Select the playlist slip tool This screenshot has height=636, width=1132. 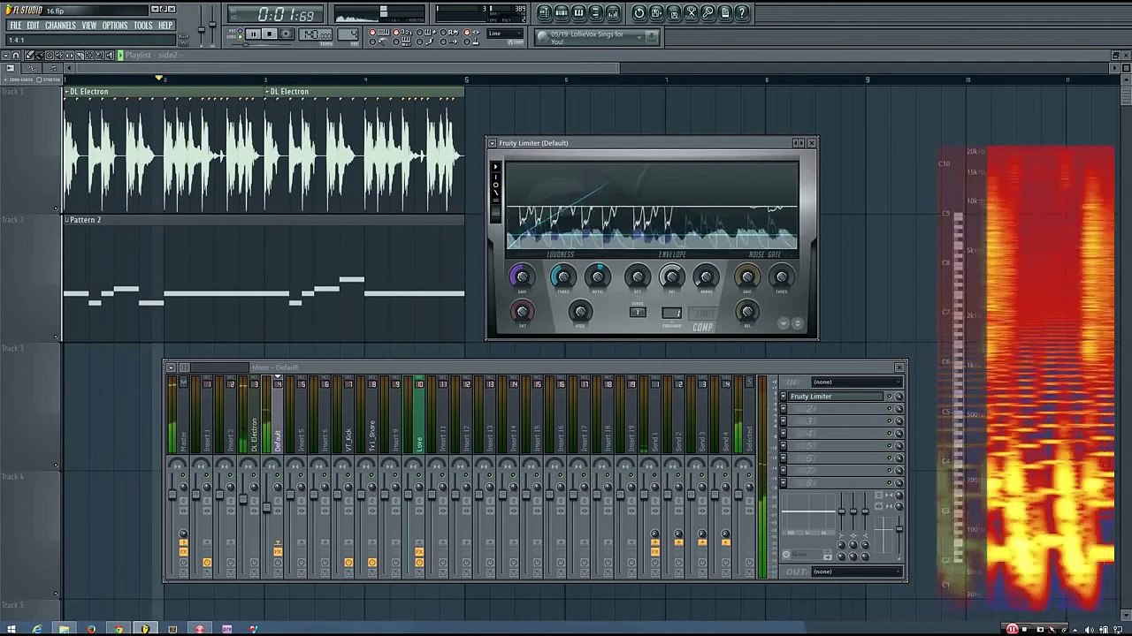(69, 55)
